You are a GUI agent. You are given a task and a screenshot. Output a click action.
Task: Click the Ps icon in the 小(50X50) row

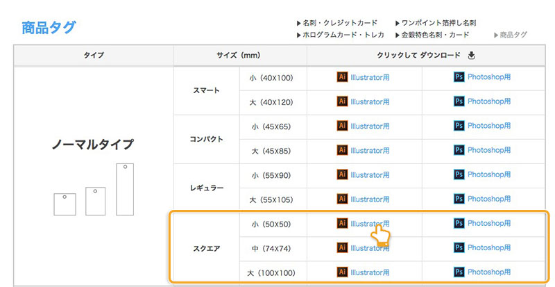tap(459, 223)
